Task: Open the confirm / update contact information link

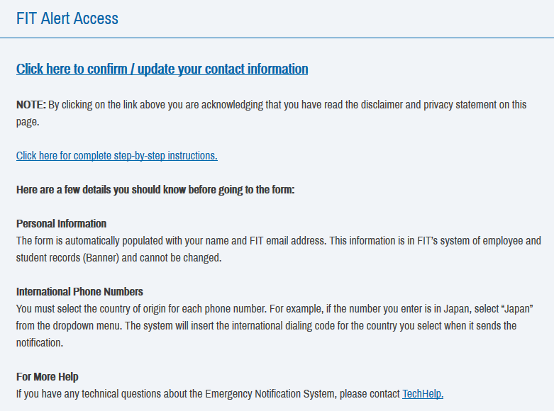Action: (162, 69)
